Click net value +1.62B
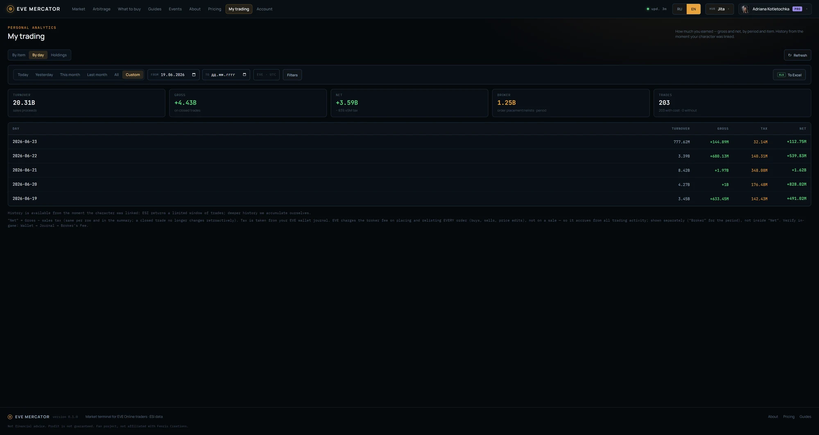Image resolution: width=819 pixels, height=435 pixels. coord(799,170)
